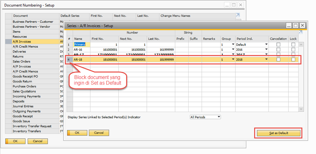
Task: Open the Period Ind. dropdown showing 2016
Action: (x=267, y=49)
